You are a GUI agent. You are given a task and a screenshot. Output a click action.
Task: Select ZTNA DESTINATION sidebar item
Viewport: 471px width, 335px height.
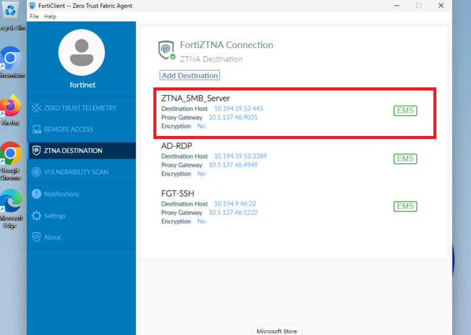[81, 151]
